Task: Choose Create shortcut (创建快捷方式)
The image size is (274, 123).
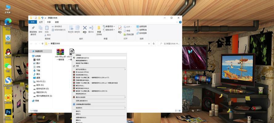Action: [x=99, y=117]
